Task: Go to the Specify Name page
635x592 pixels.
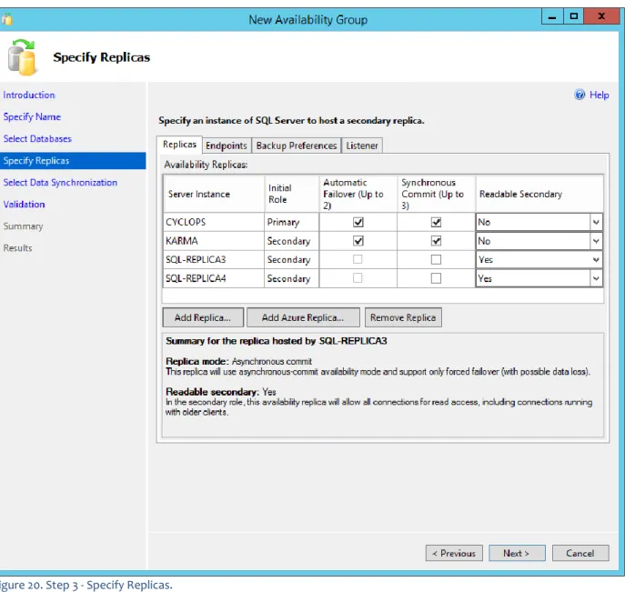Action: pyautogui.click(x=32, y=116)
